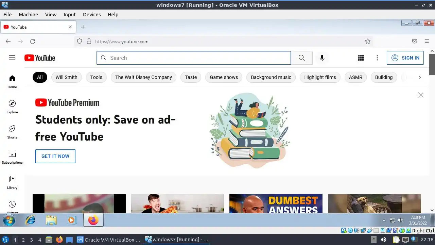Open Oracle VM VirtualBox host taskbar entry
Viewport: 435px width, 245px height.
(x=109, y=240)
